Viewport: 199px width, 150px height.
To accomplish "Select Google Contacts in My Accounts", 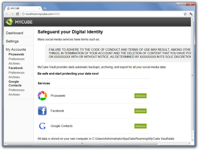I will [15, 83].
